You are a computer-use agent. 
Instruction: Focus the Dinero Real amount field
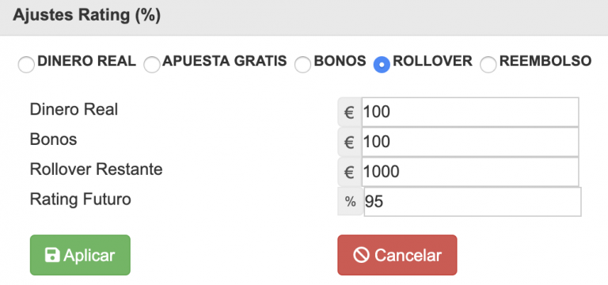pos(470,112)
